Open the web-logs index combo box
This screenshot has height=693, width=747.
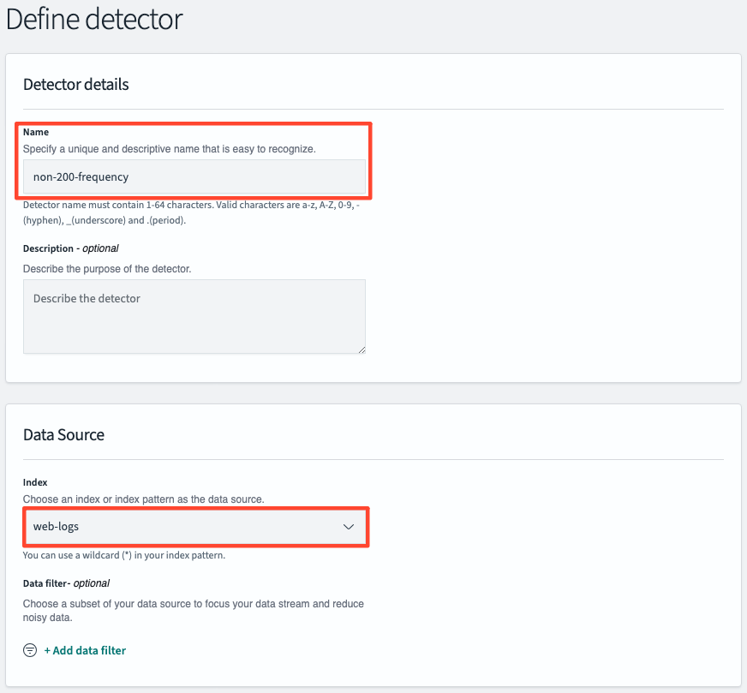pos(195,527)
